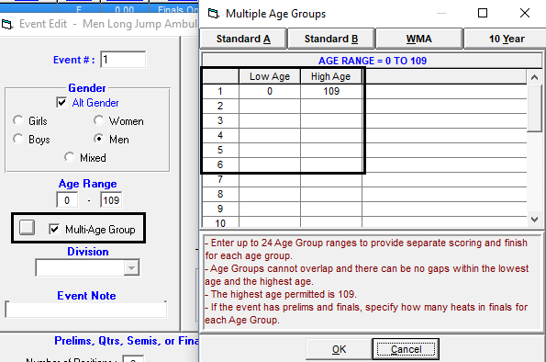The image size is (546, 362).
Task: Click row header number 4
Action: click(x=220, y=135)
